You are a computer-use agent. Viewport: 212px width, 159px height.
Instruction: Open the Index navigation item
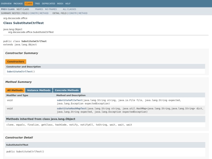point(60,4)
